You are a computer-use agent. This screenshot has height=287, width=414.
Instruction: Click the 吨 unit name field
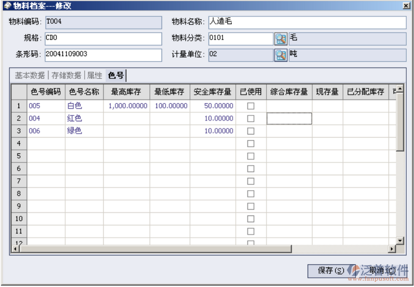point(347,55)
